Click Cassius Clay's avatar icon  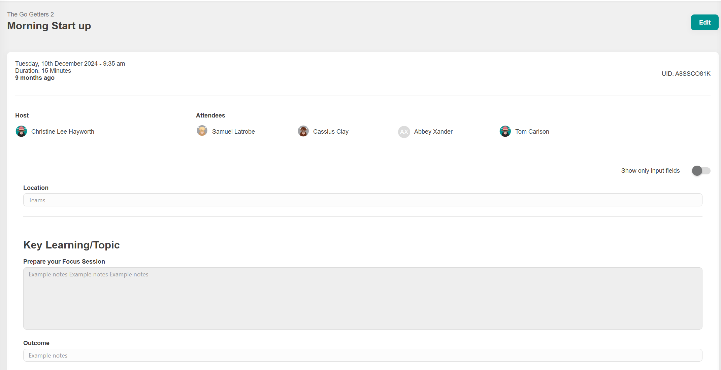303,131
